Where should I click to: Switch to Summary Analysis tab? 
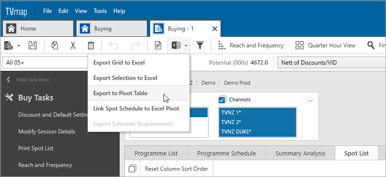pyautogui.click(x=300, y=154)
